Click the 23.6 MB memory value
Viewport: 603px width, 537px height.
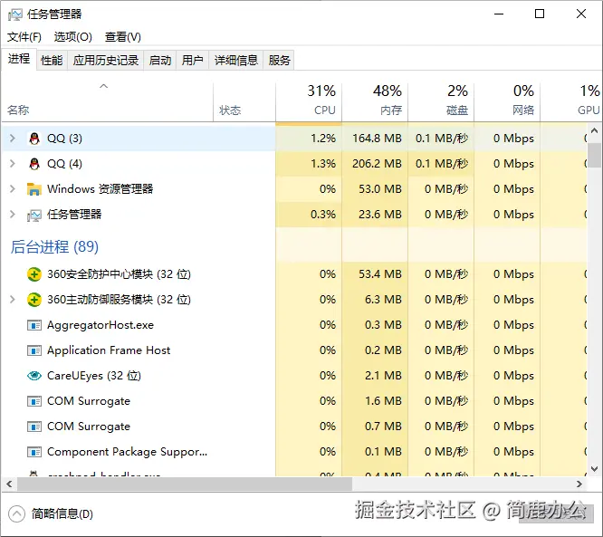click(x=380, y=215)
